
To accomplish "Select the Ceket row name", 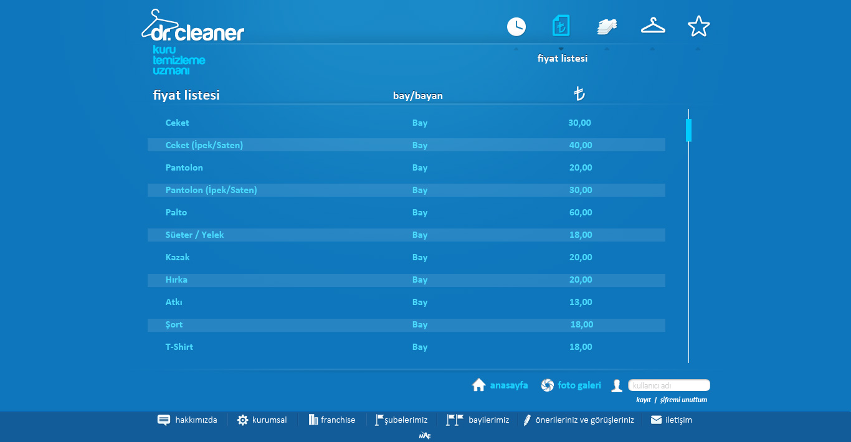I will tap(177, 123).
